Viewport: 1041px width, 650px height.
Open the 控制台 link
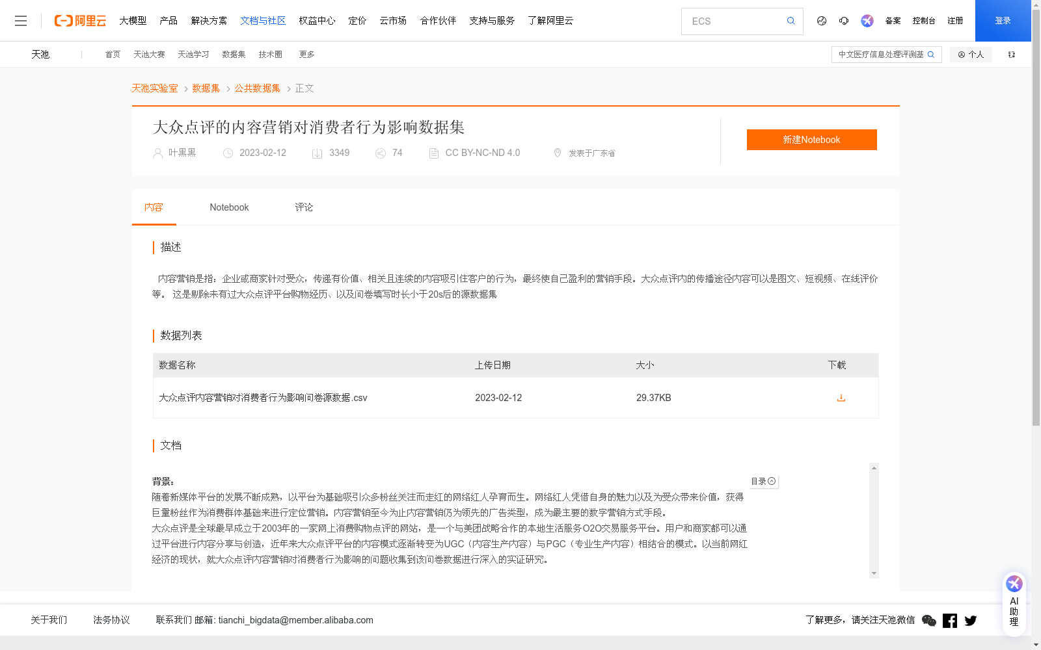[924, 21]
